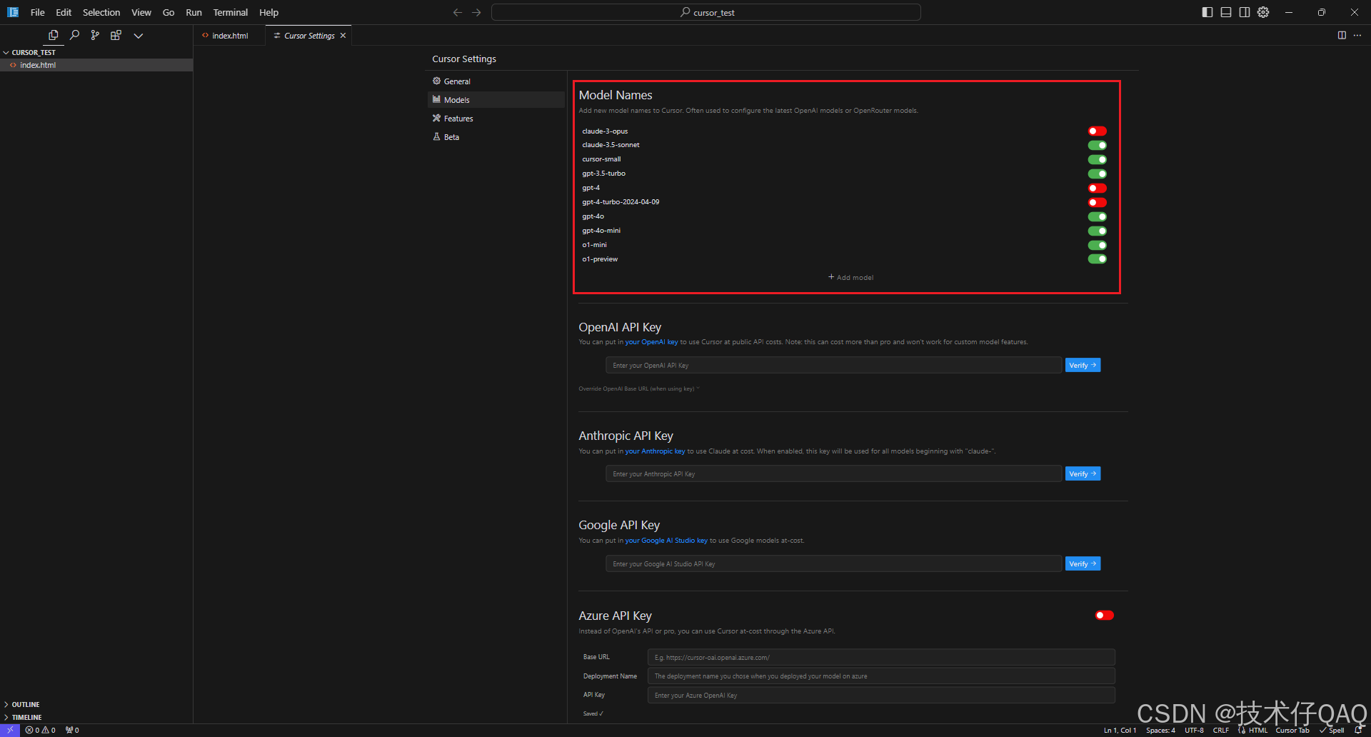Image resolution: width=1371 pixels, height=737 pixels.
Task: Open the Source Control icon
Action: (x=95, y=35)
